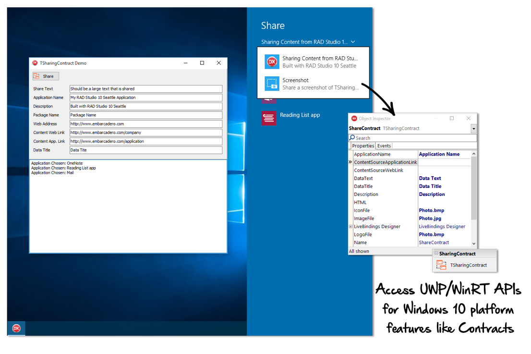Select the TSharingContract palette entry label
Screen dimensions: 531x354
pos(469,265)
